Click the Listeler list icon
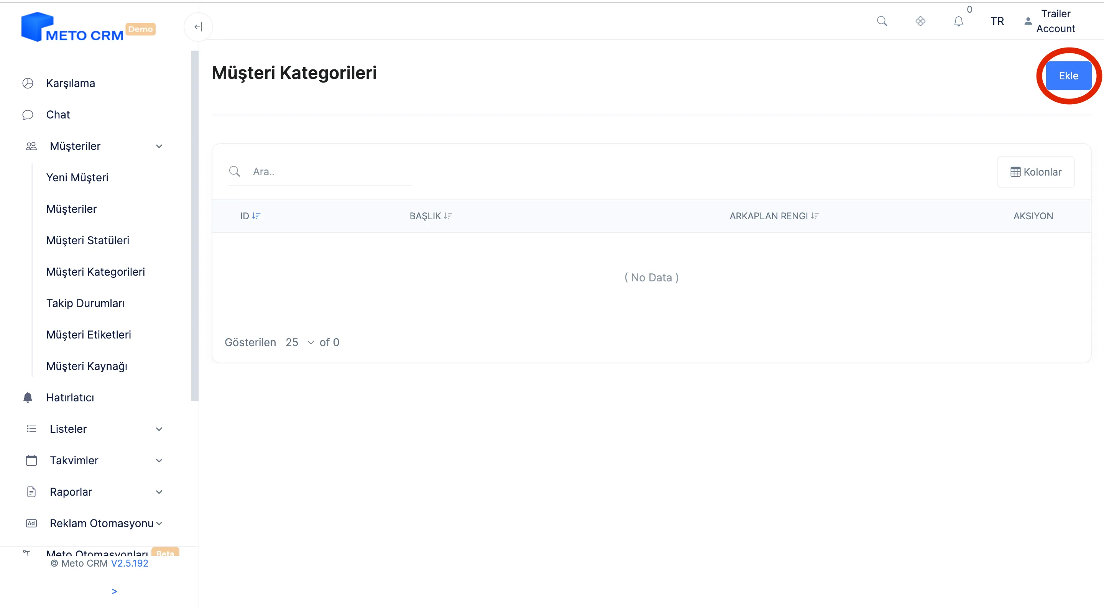 (x=31, y=429)
